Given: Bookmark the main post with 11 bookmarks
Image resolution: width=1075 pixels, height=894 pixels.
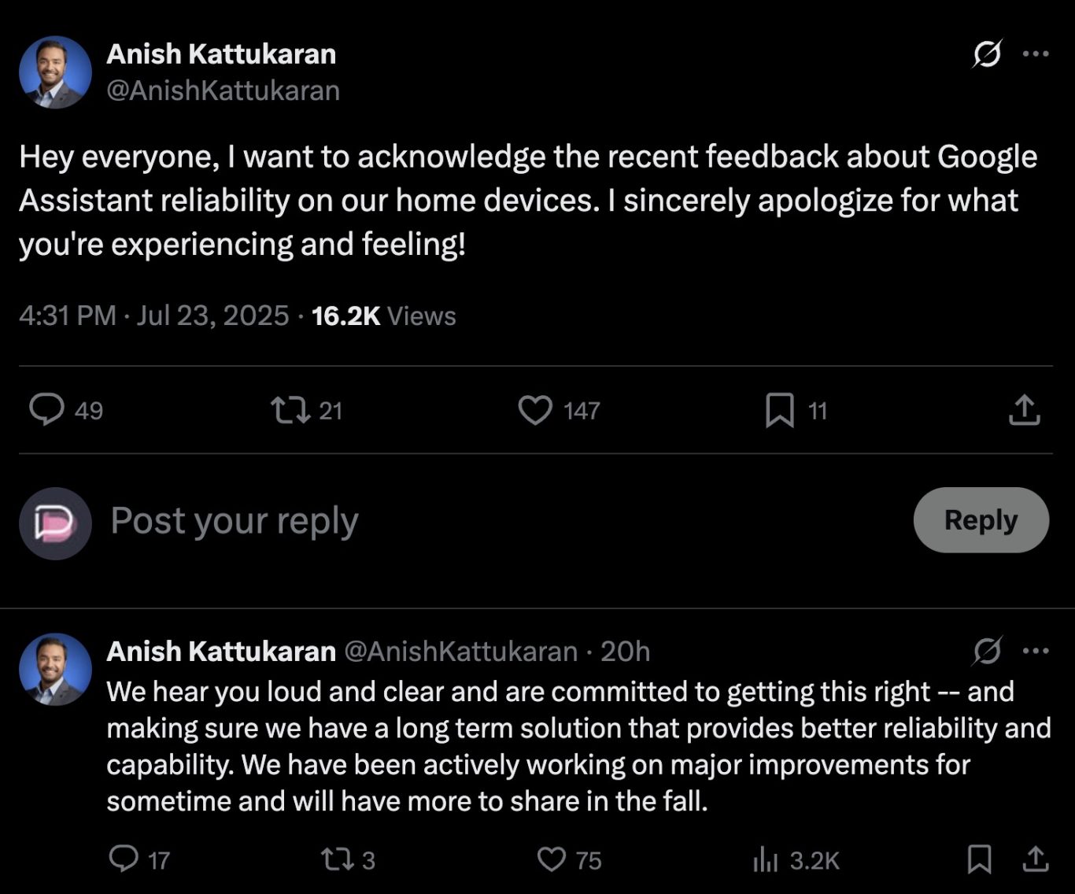Looking at the screenshot, I should [x=779, y=410].
